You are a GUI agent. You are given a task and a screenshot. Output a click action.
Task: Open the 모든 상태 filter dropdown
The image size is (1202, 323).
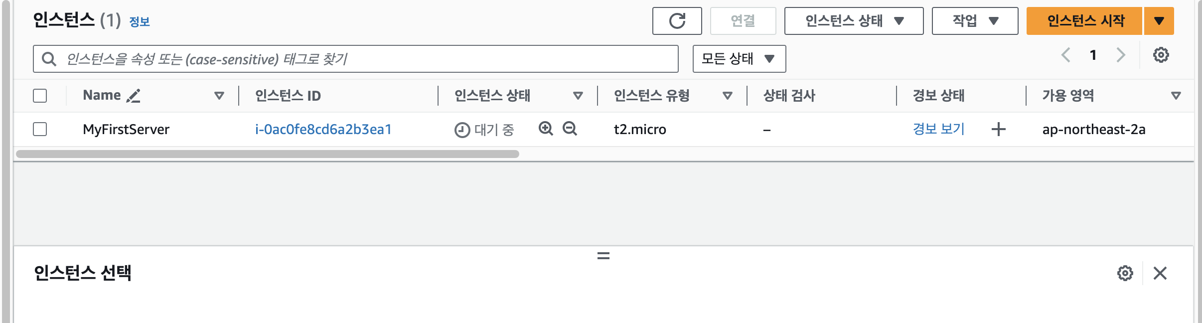tap(739, 59)
